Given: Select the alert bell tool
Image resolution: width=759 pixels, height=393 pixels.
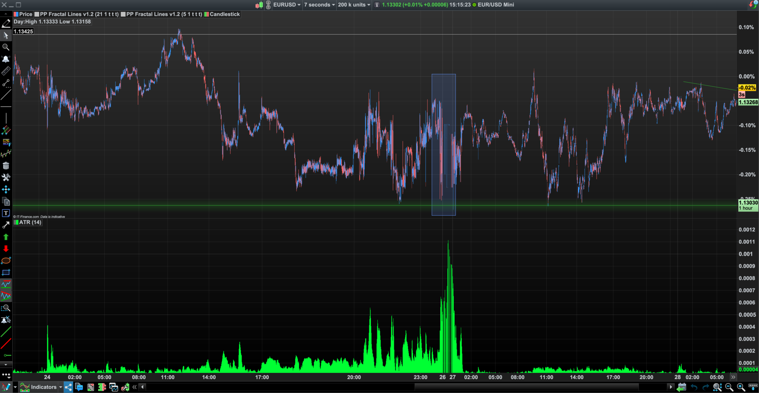Looking at the screenshot, I should point(6,59).
